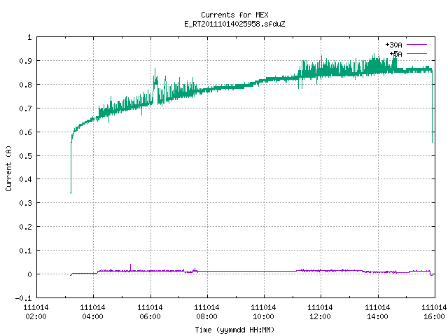This screenshot has height=336, width=448.
Task: Click the x-axis time label 08:00
Action: tap(206, 316)
